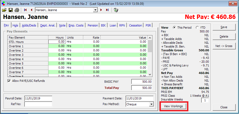Select the This Period radio button

pyautogui.click(x=174, y=28)
